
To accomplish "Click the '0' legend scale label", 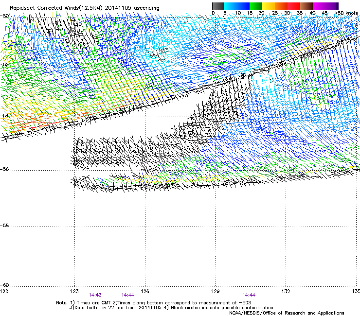I will pyautogui.click(x=213, y=13).
